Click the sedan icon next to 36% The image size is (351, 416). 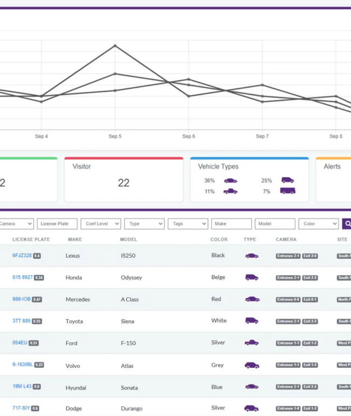point(231,180)
